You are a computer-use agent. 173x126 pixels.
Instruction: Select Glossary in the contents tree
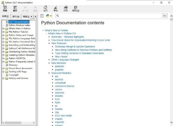coord(13,65)
